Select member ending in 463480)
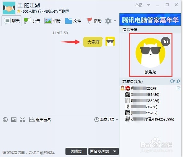Screen dimensions: 183x157 pyautogui.click(x=150, y=94)
